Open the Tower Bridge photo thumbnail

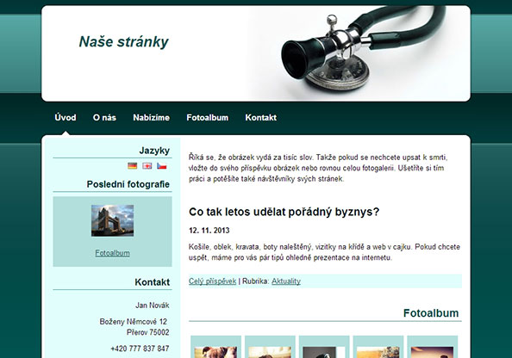tap(112, 220)
